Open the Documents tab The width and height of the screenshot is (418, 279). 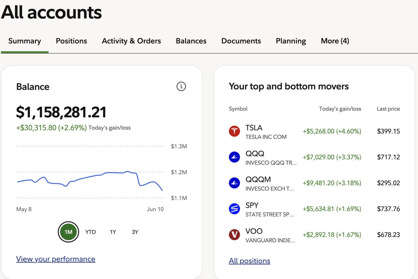(241, 41)
